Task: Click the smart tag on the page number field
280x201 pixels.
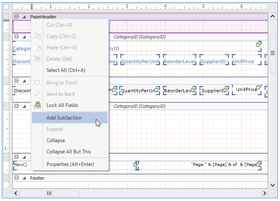Action: (x=258, y=165)
